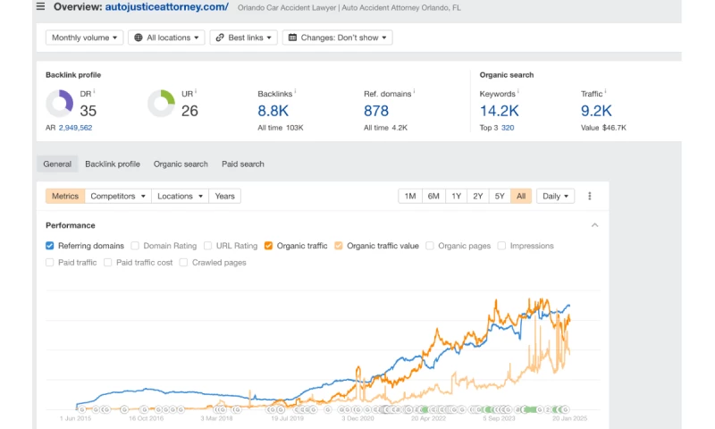The width and height of the screenshot is (715, 429).
Task: Switch to the Backlink profile tab
Action: click(x=113, y=164)
